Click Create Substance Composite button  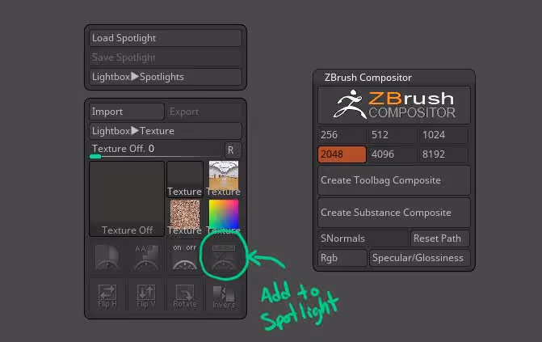[394, 213]
